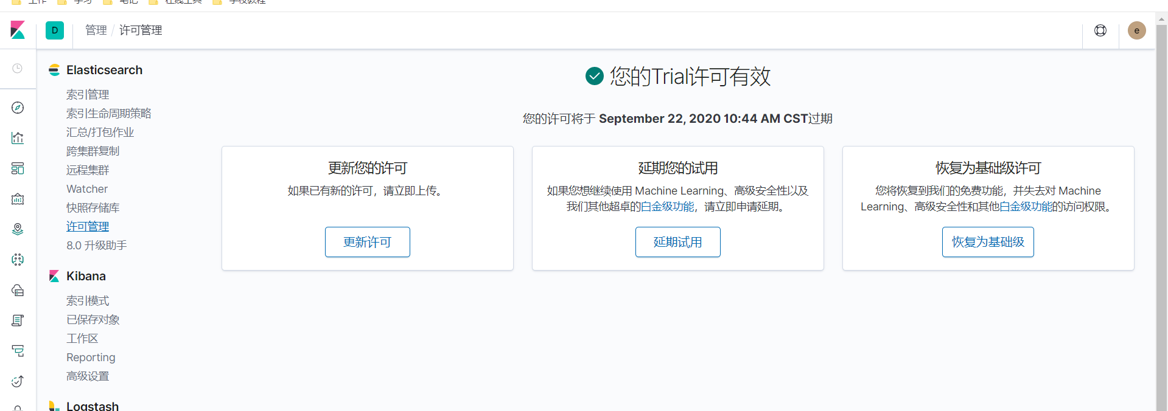Open Logs icon in sidebar
Screen dimensions: 1168x411
(x=18, y=320)
